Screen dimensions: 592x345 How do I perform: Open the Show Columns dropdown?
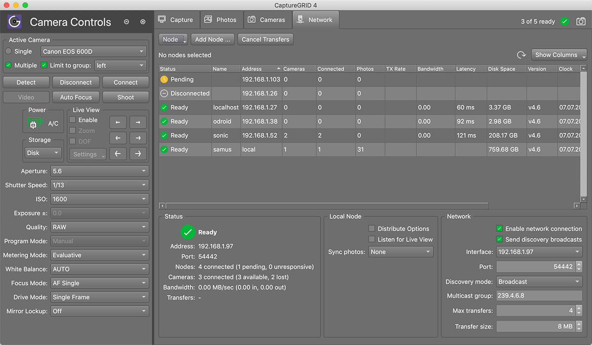[x=559, y=55]
